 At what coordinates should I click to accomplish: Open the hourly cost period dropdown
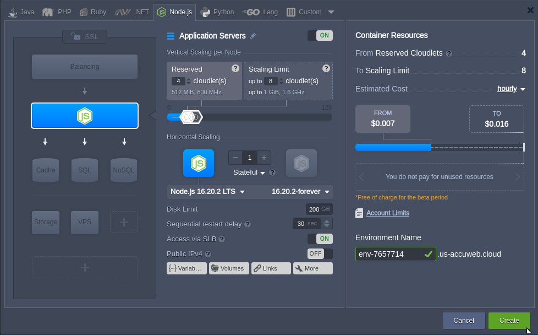click(511, 89)
